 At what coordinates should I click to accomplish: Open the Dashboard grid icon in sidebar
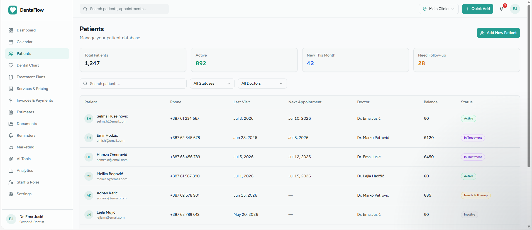[x=11, y=30]
